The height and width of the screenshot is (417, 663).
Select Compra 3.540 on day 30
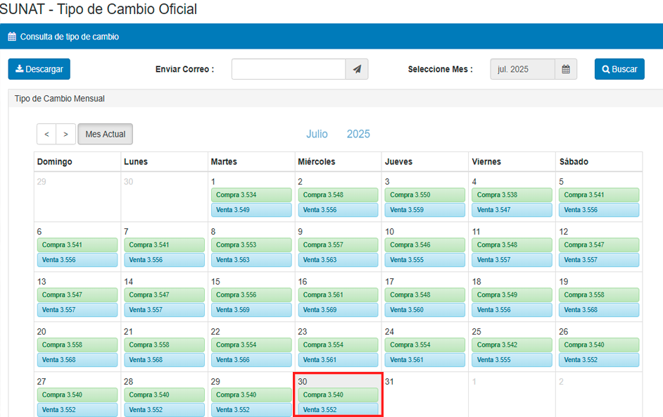(x=338, y=394)
